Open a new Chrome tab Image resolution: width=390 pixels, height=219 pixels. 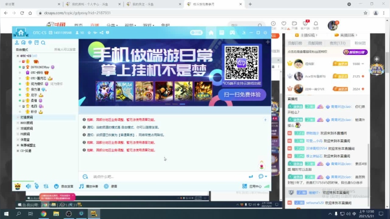pyautogui.click(x=250, y=4)
